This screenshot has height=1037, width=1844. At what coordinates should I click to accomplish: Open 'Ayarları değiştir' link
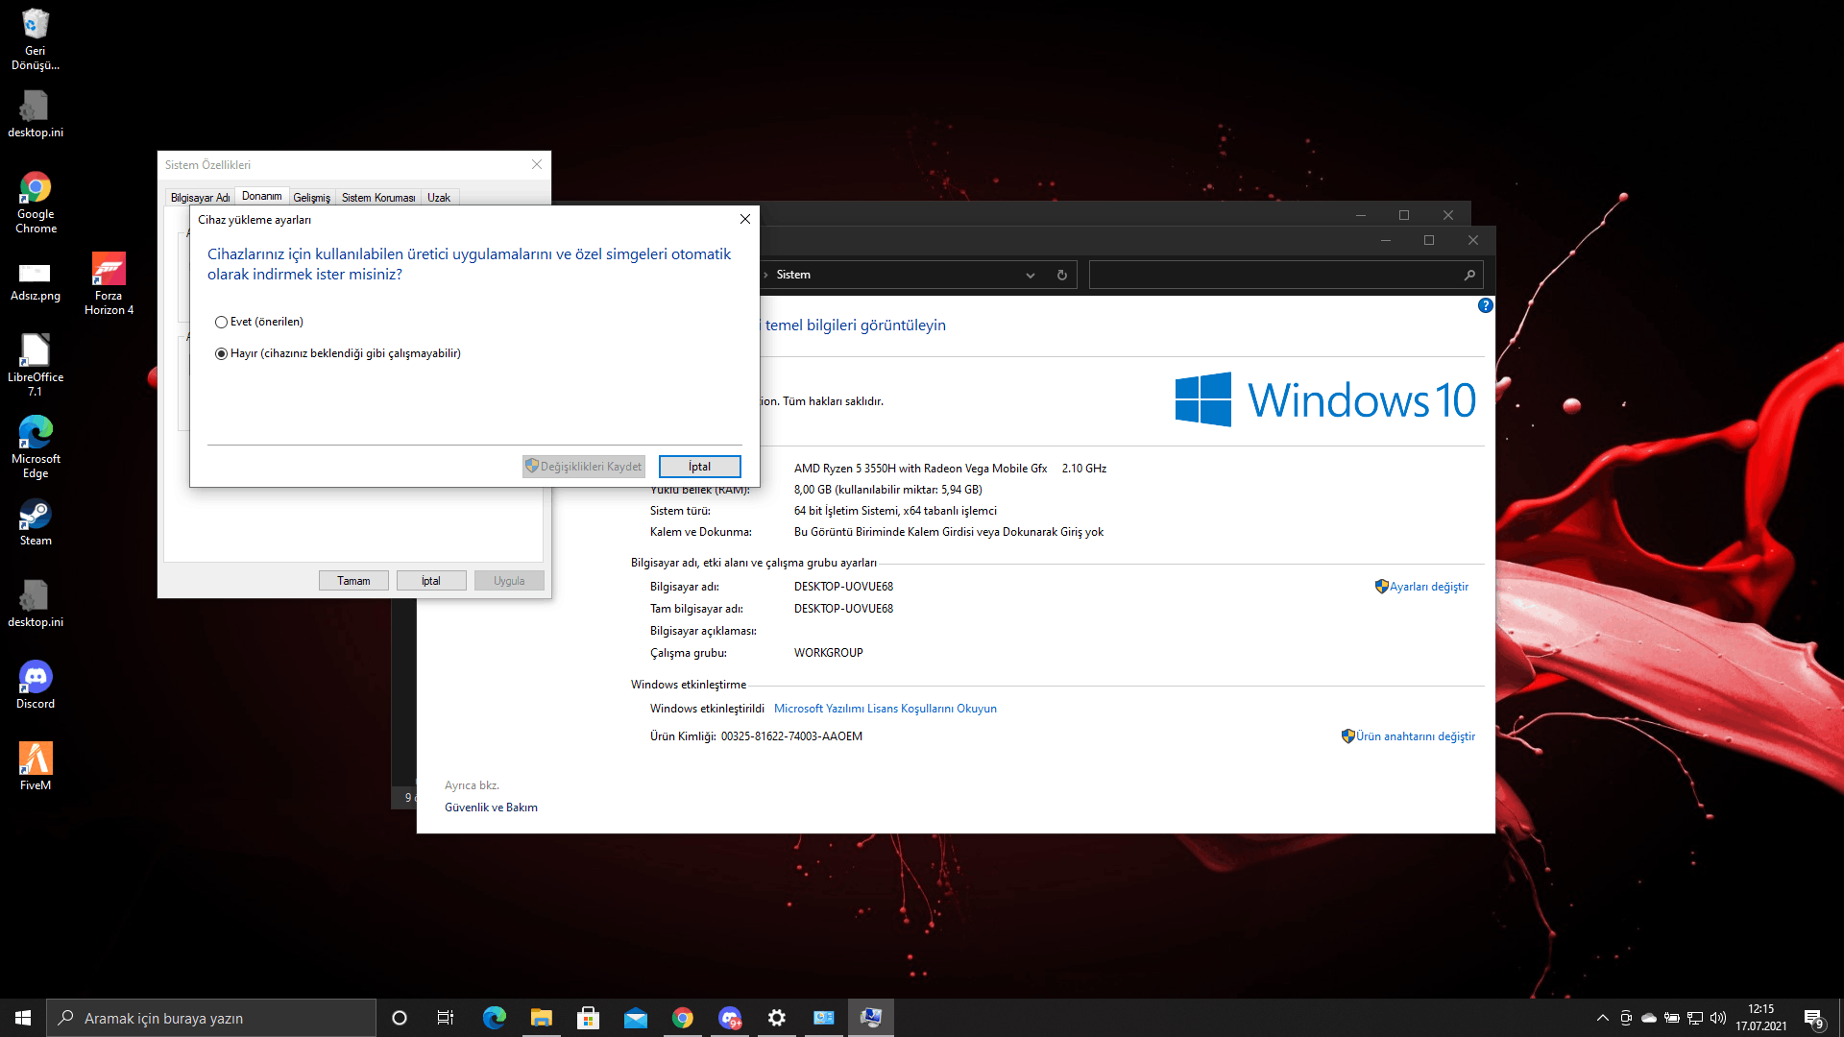1428,587
